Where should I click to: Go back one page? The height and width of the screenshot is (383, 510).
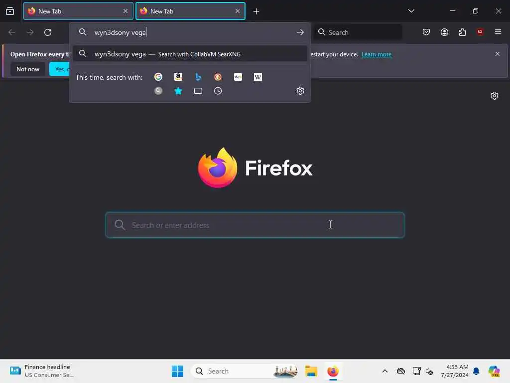(12, 32)
